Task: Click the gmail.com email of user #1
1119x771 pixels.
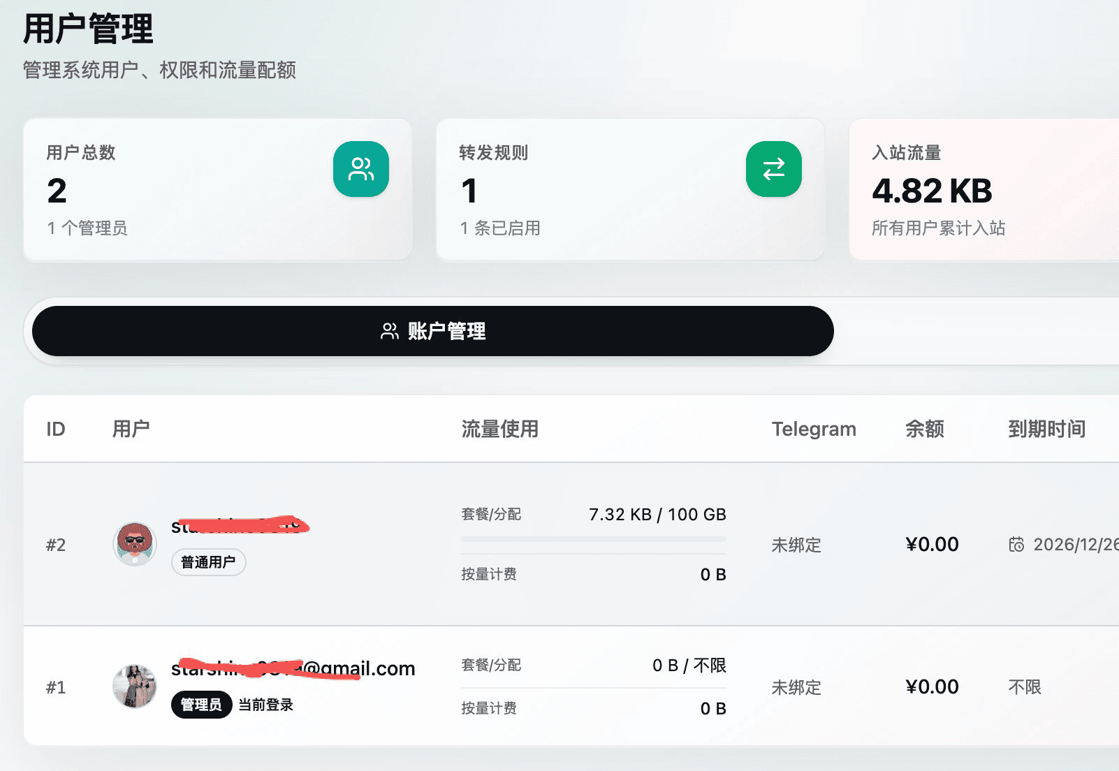Action: (x=293, y=668)
